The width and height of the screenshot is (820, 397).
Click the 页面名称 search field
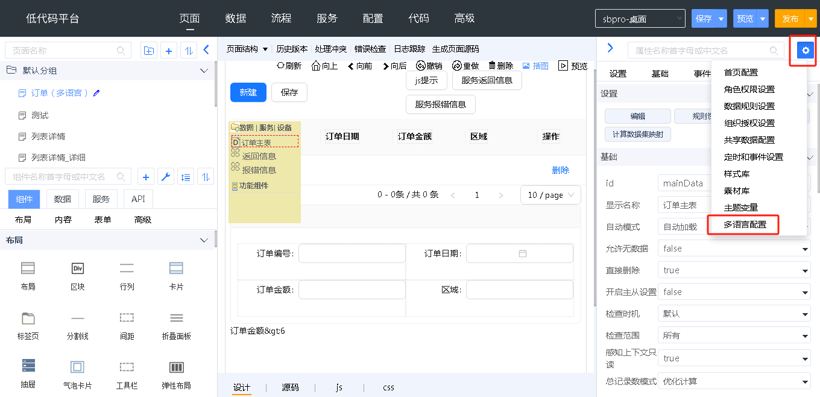[x=63, y=51]
